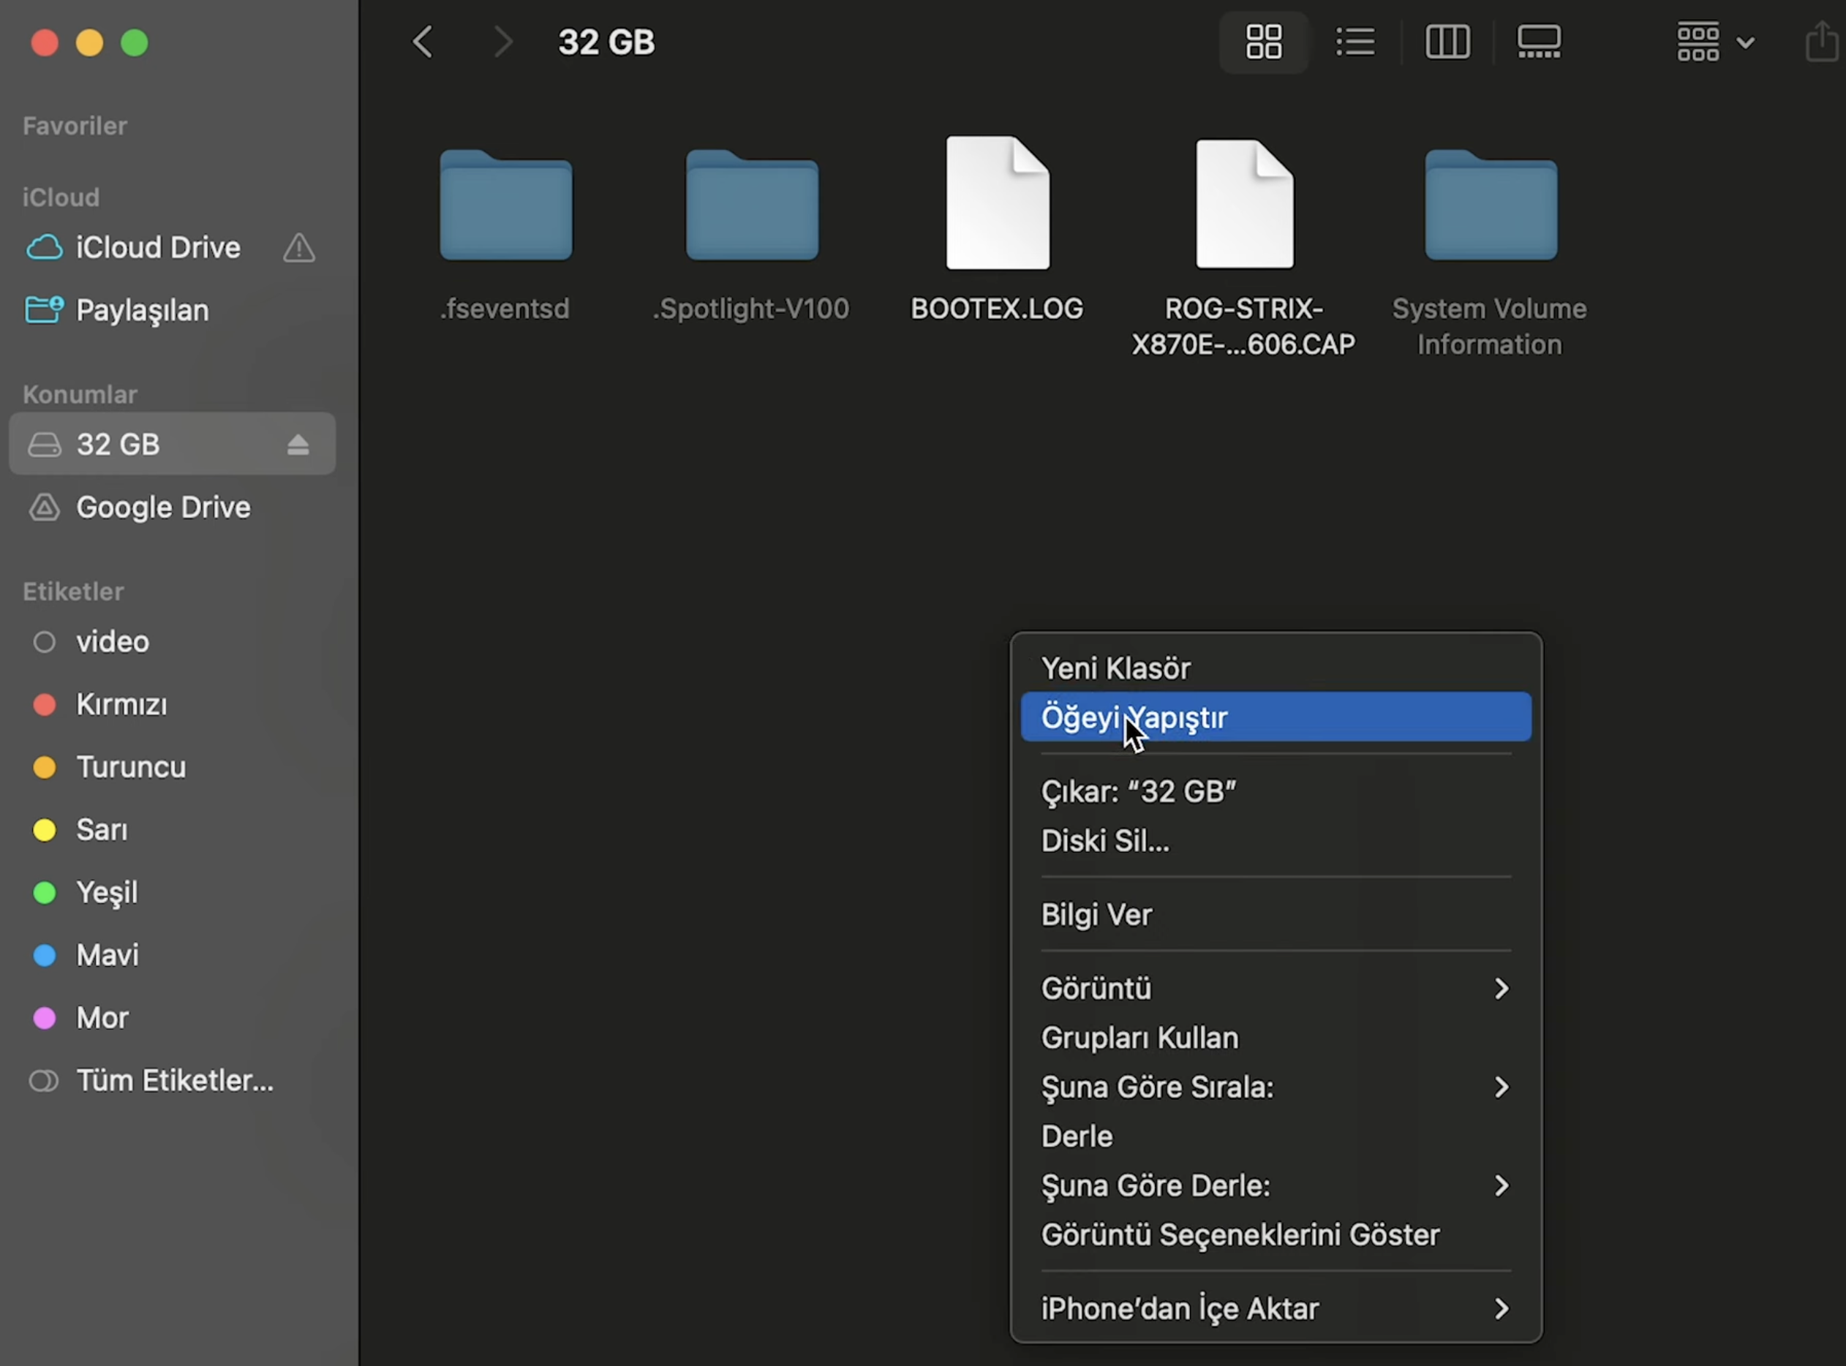
Task: Switch to list view
Action: (x=1355, y=42)
